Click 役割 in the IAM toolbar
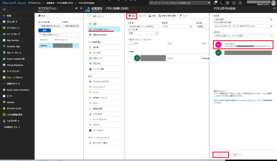This screenshot has width=277, height=161. click(152, 16)
